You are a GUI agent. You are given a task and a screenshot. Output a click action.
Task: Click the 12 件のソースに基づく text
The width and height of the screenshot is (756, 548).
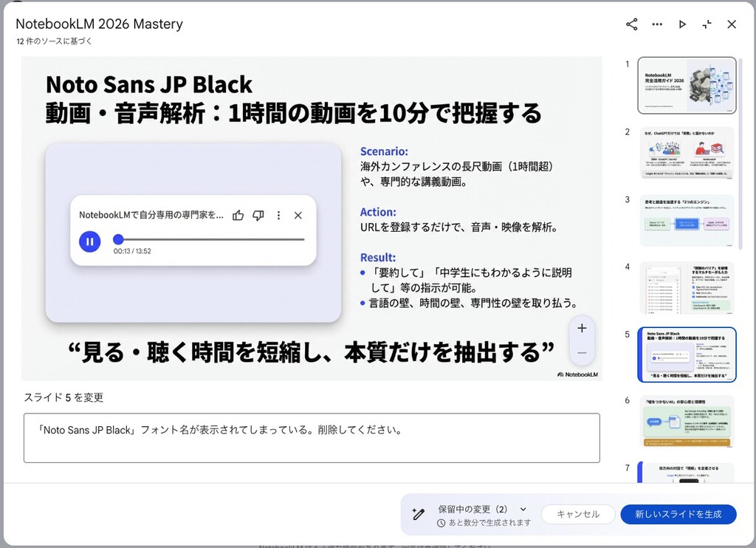click(x=54, y=41)
